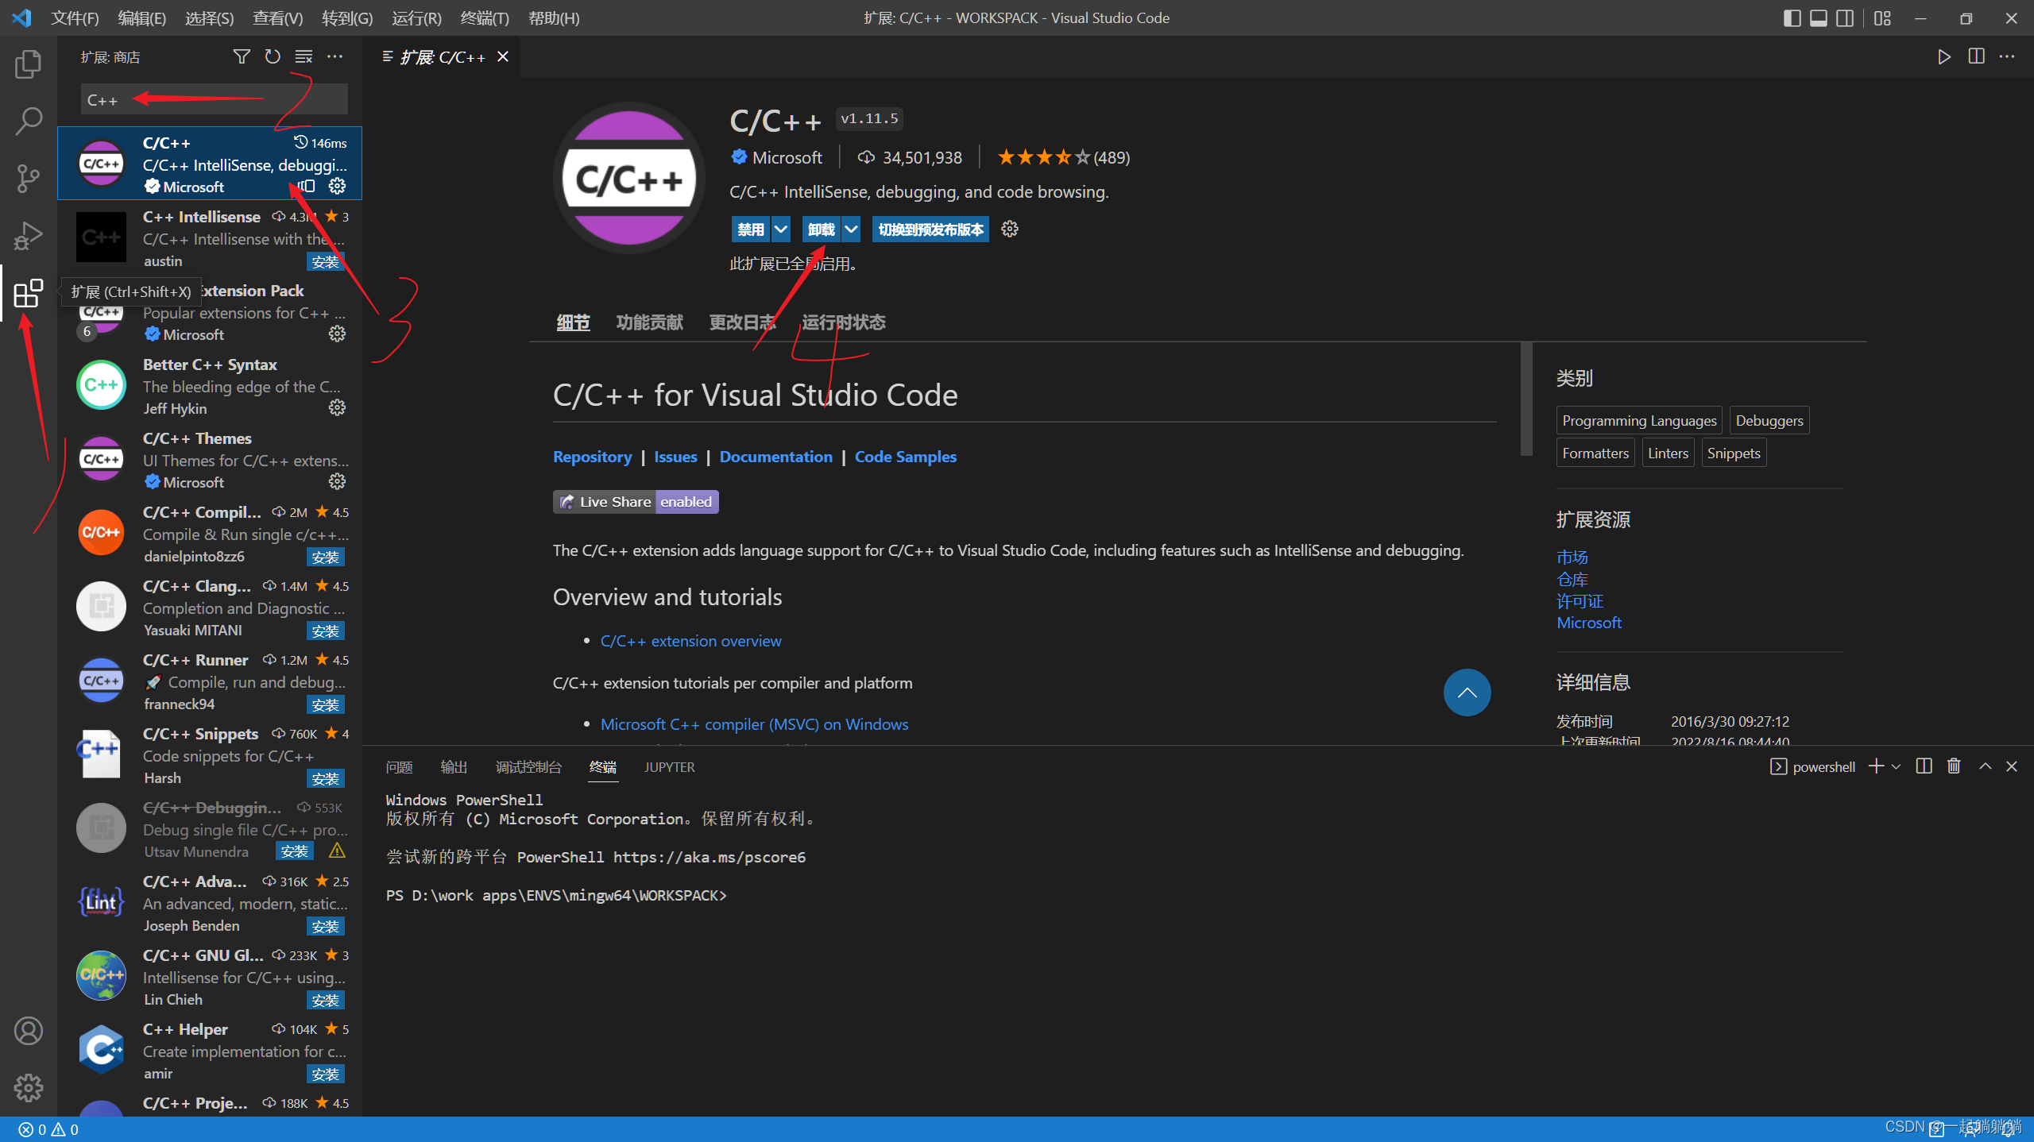
Task: Click the Uninstall extension button
Action: pos(821,229)
